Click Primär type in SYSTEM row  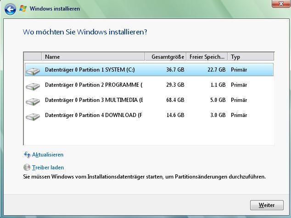click(x=239, y=70)
